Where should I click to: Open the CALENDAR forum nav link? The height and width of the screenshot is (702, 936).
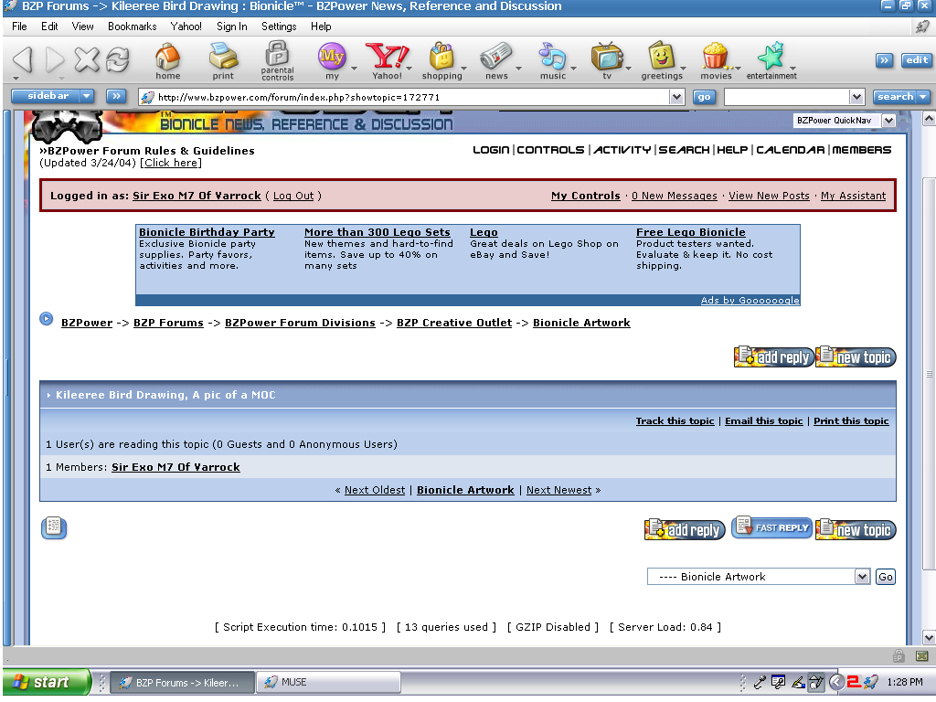click(791, 150)
